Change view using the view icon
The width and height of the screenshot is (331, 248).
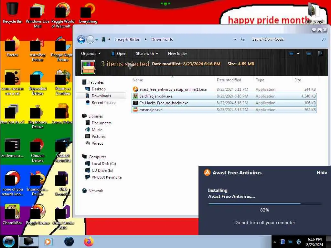tap(291, 54)
